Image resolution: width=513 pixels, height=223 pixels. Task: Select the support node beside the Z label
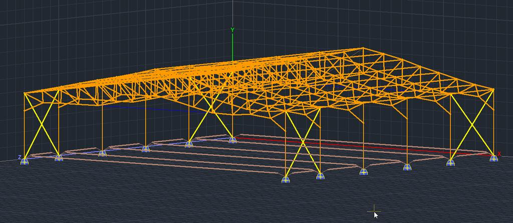(25, 161)
